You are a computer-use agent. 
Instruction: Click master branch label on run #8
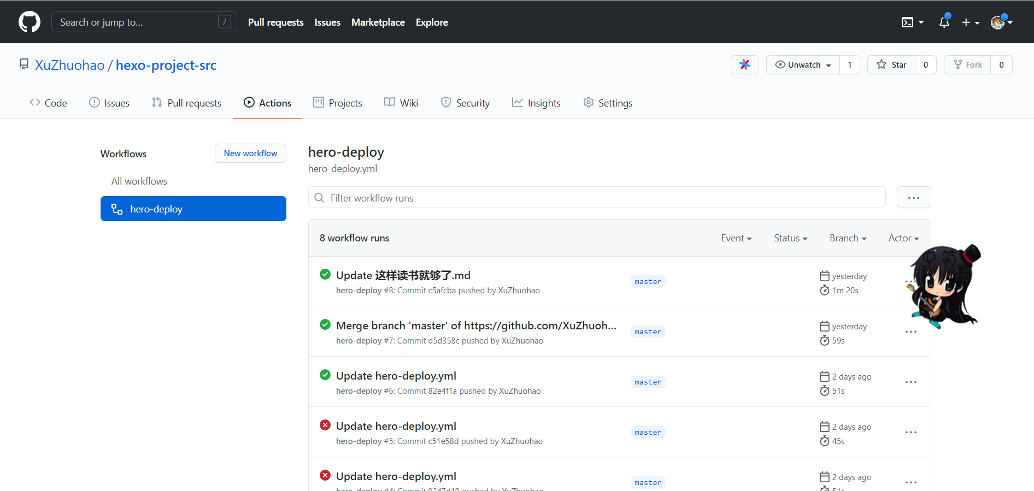648,282
